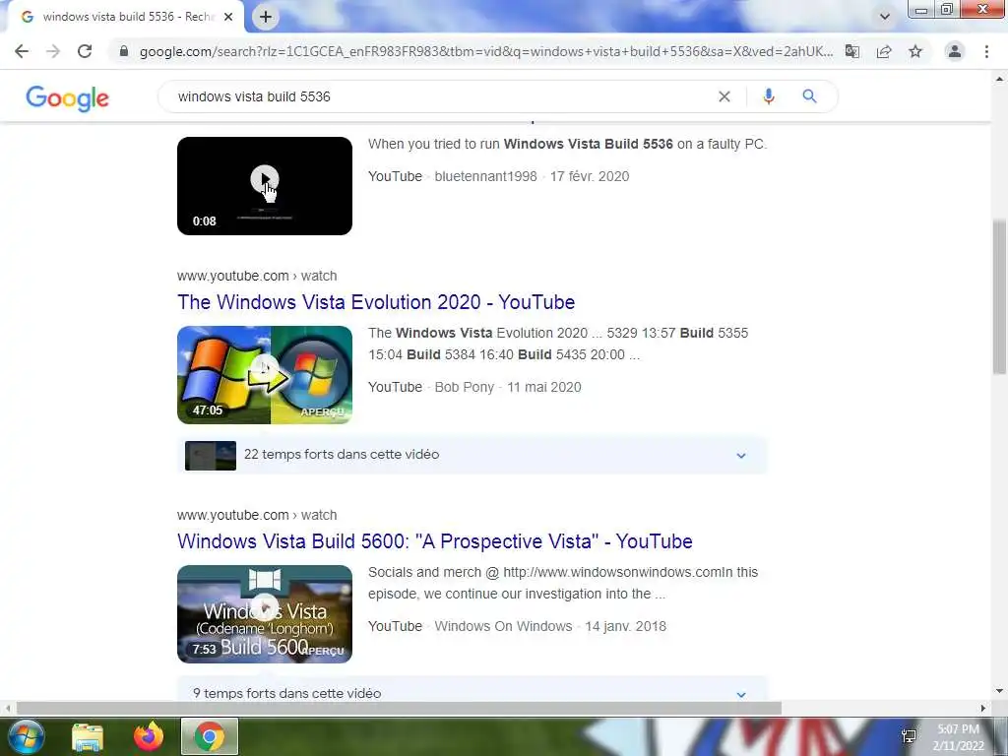1008x756 pixels.
Task: Click the vertical scrollbar up arrow
Action: coord(999,79)
